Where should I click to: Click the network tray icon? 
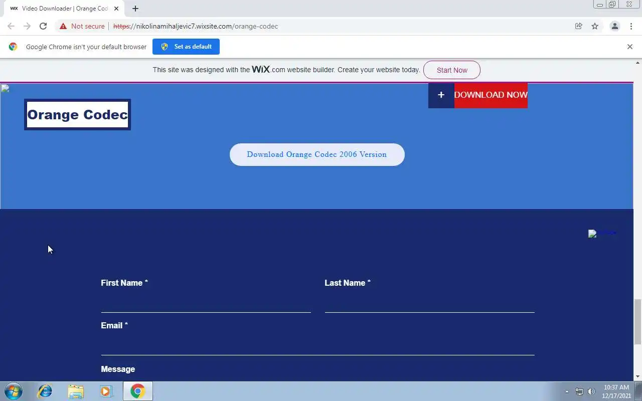click(579, 391)
